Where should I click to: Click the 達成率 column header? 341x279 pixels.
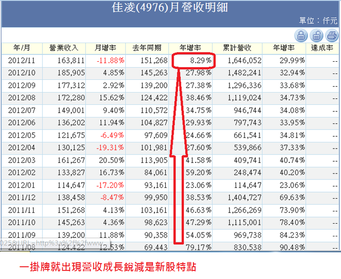tap(322, 48)
